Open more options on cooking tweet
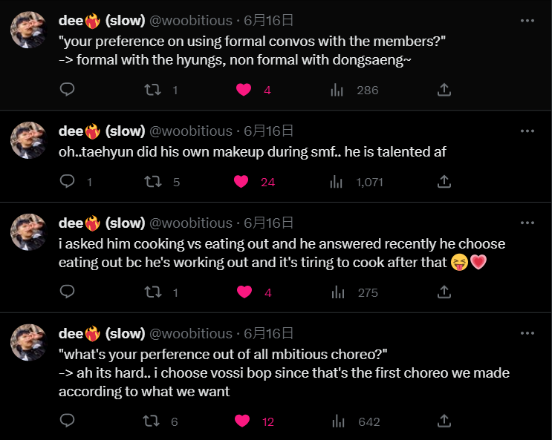This screenshot has width=552, height=440. [527, 223]
